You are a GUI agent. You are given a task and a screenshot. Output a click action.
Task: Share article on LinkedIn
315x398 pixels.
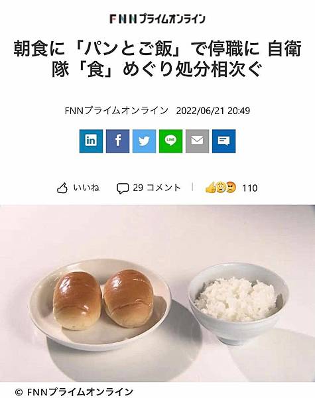(x=91, y=141)
